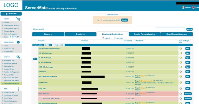Screen dimensions: 199x104
Task: Toggle auto-renew icon for Gold Windows
Action: coord(181,94)
